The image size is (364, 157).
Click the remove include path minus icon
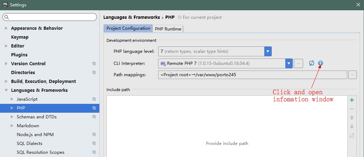[x=352, y=109]
